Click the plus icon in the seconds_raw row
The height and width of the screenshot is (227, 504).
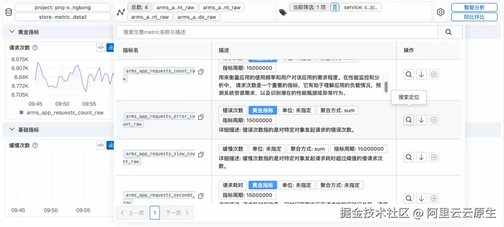(434, 199)
